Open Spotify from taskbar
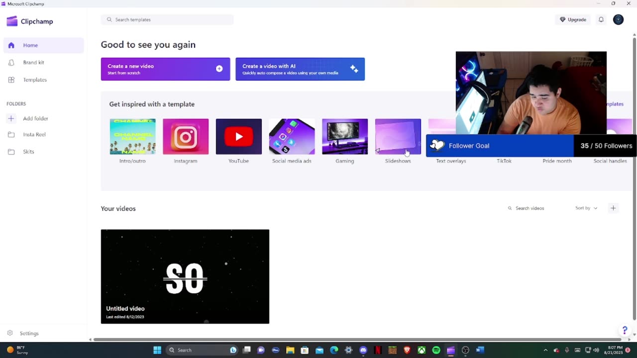The height and width of the screenshot is (358, 637). tap(436, 350)
